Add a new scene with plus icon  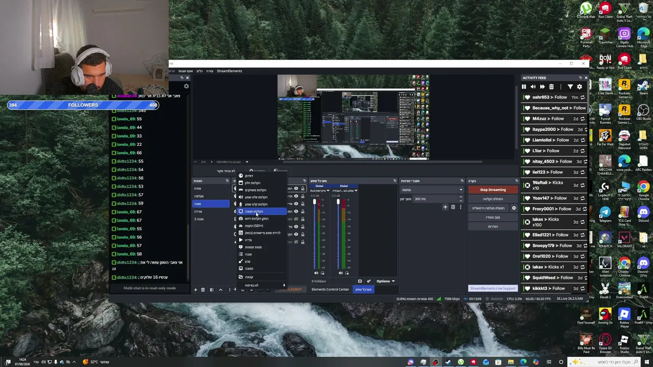tap(195, 290)
